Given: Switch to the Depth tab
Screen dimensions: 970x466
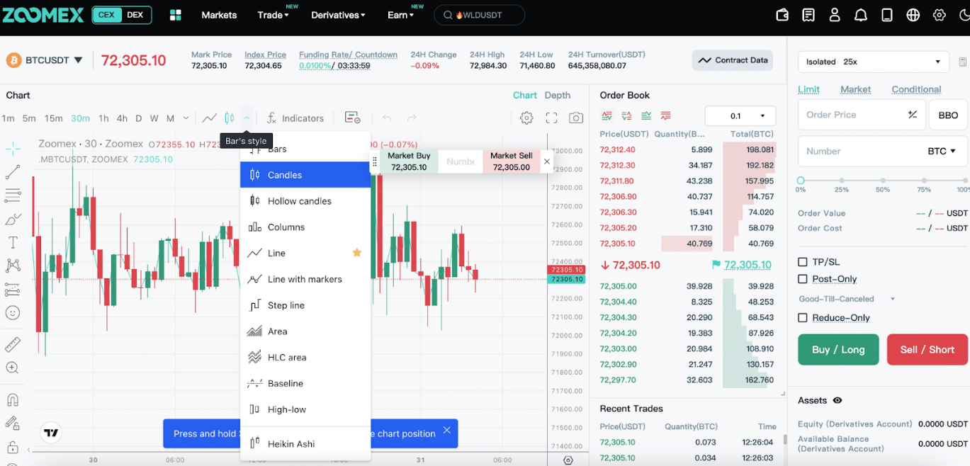Looking at the screenshot, I should pyautogui.click(x=557, y=94).
